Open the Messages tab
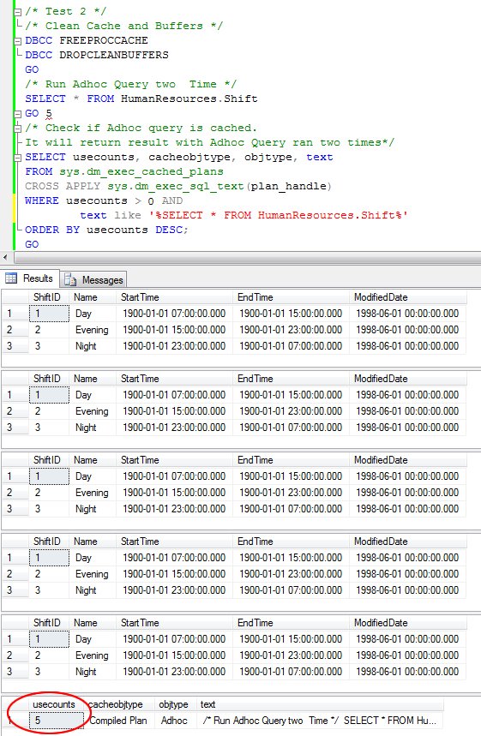The height and width of the screenshot is (736, 481). [x=93, y=280]
